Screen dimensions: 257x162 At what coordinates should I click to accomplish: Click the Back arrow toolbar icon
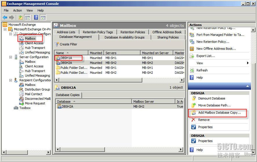(x=5, y=17)
